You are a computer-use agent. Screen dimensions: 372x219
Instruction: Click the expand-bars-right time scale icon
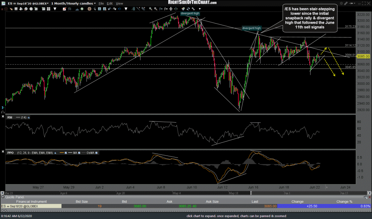point(160,9)
